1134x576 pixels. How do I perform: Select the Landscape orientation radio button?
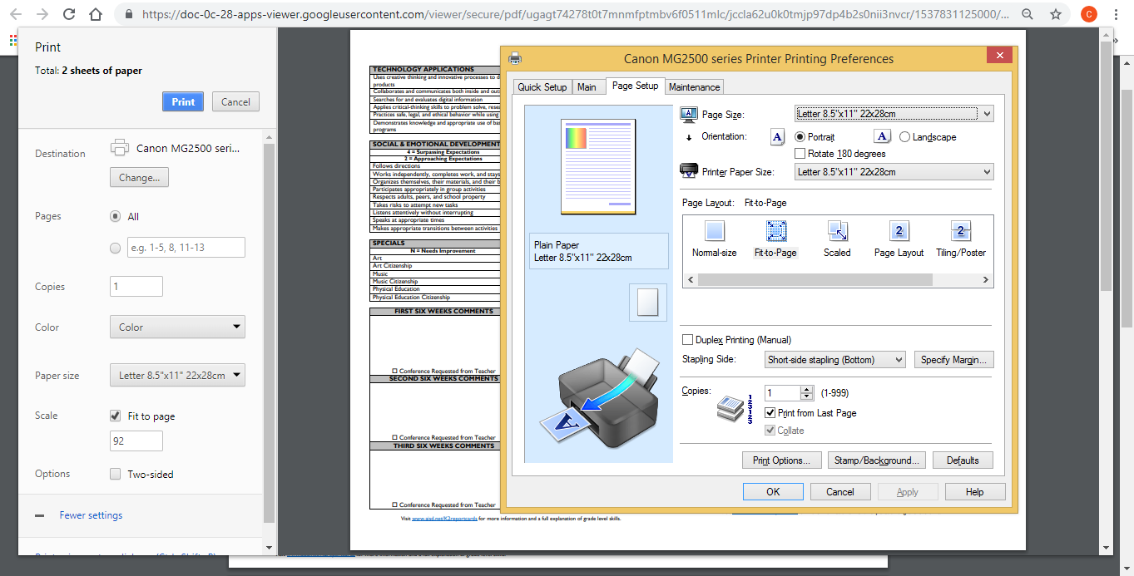(x=904, y=137)
